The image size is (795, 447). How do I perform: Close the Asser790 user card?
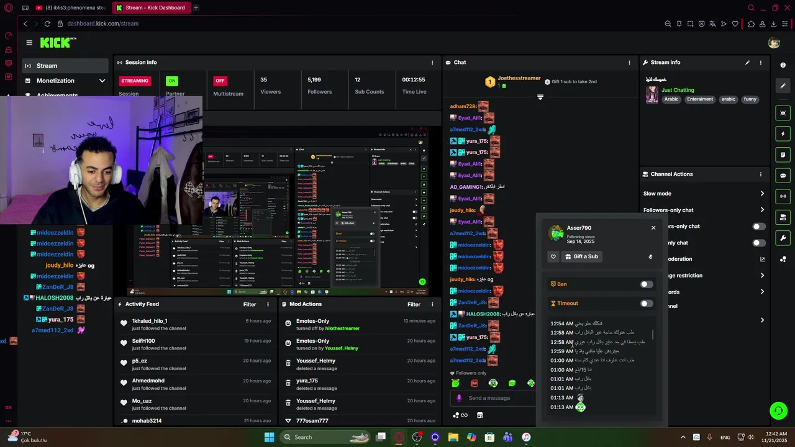(653, 228)
